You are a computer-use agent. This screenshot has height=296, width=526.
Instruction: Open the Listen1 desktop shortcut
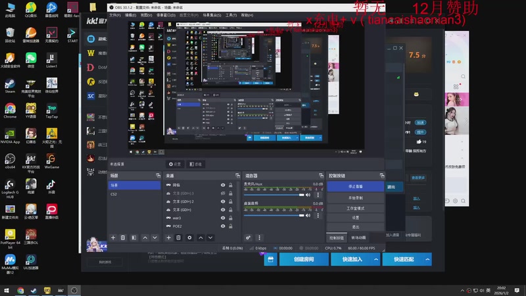51,61
